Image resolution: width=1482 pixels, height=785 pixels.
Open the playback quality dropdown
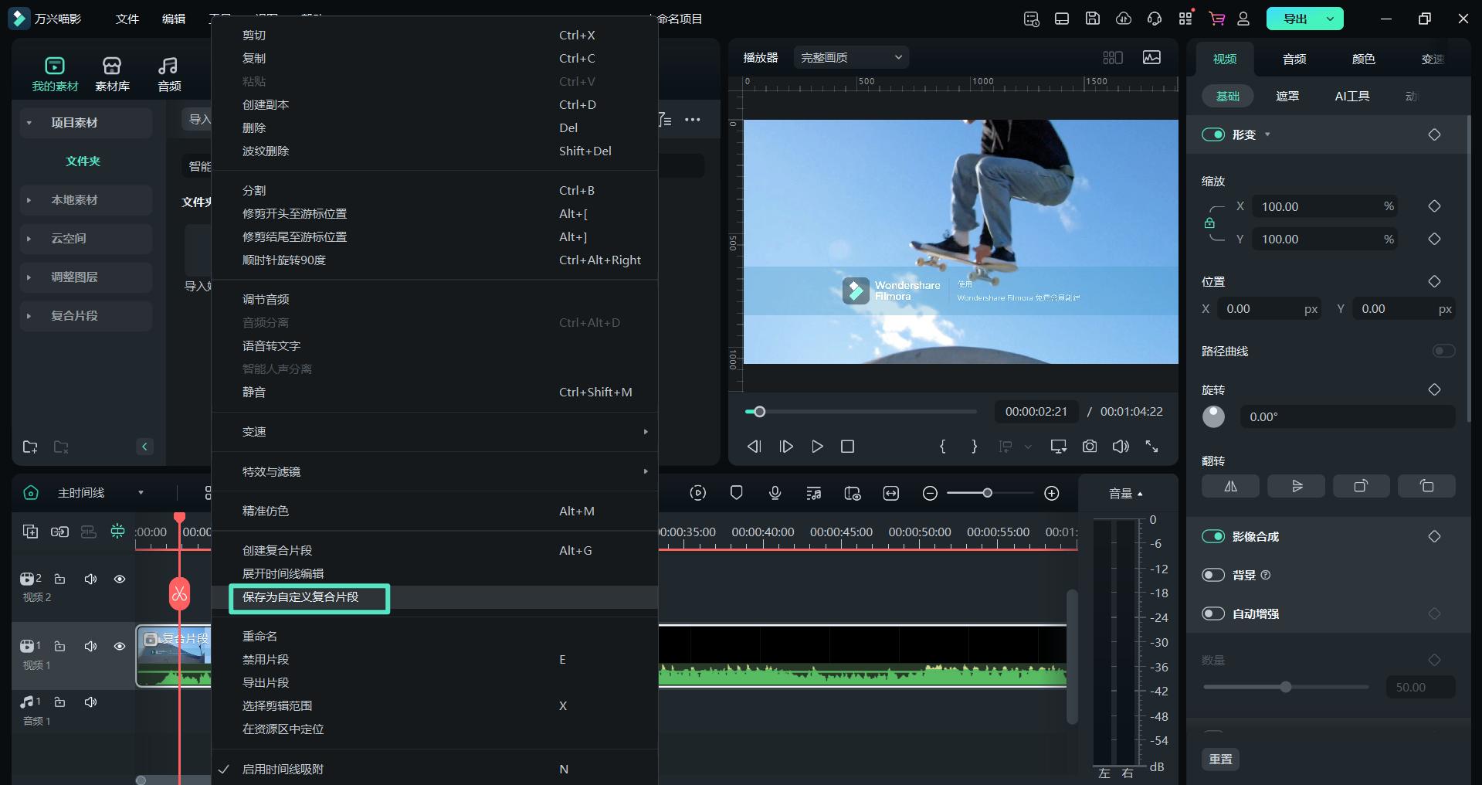pyautogui.click(x=851, y=57)
